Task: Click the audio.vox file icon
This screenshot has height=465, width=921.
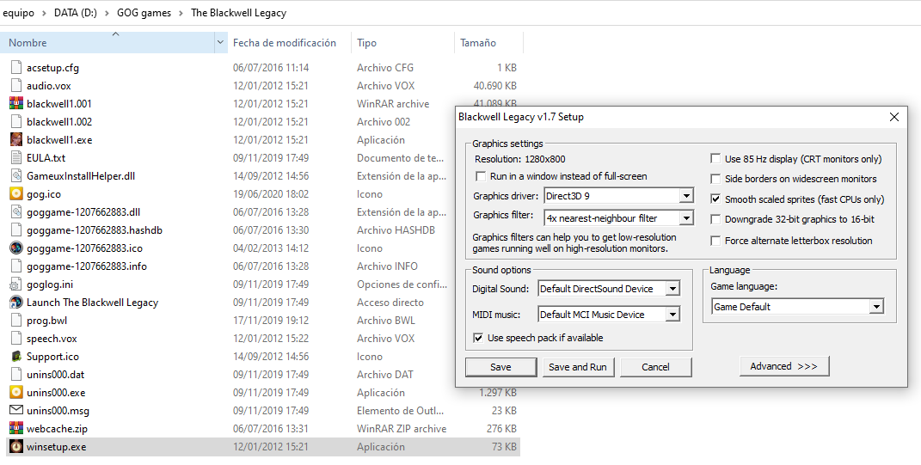Action: point(15,86)
